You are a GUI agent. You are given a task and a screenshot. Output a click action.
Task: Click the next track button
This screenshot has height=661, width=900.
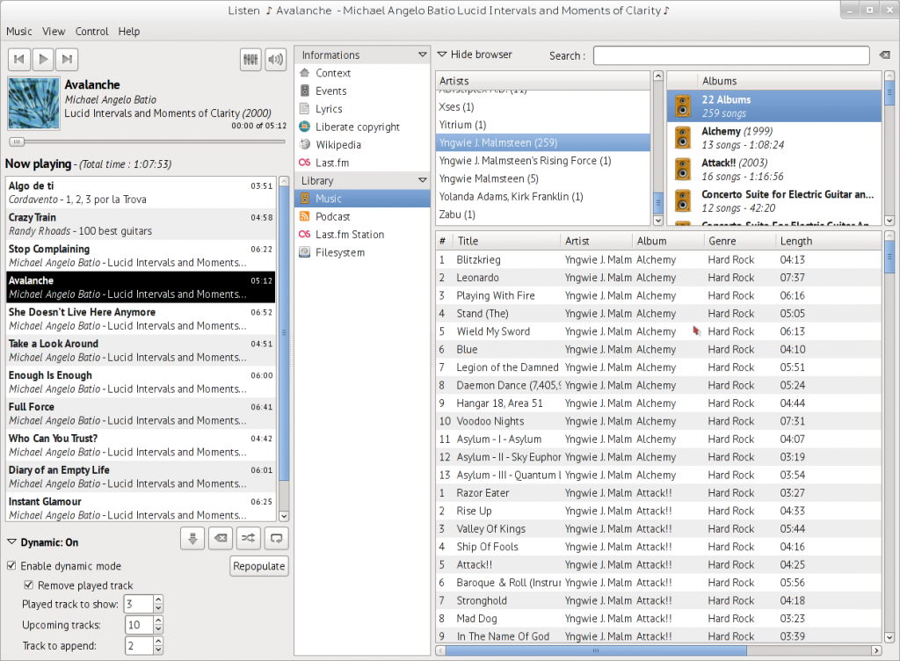(67, 59)
